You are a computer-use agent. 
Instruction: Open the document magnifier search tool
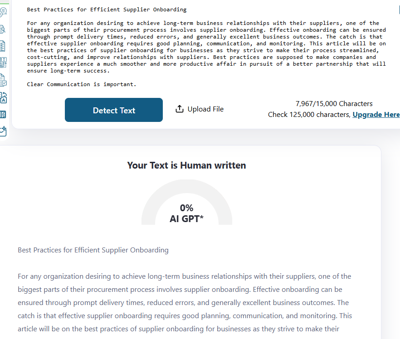coord(2,29)
